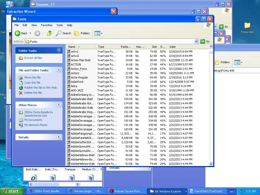
Task: Click the horizontal scrollbar thumb in back window
Action: click(x=46, y=184)
